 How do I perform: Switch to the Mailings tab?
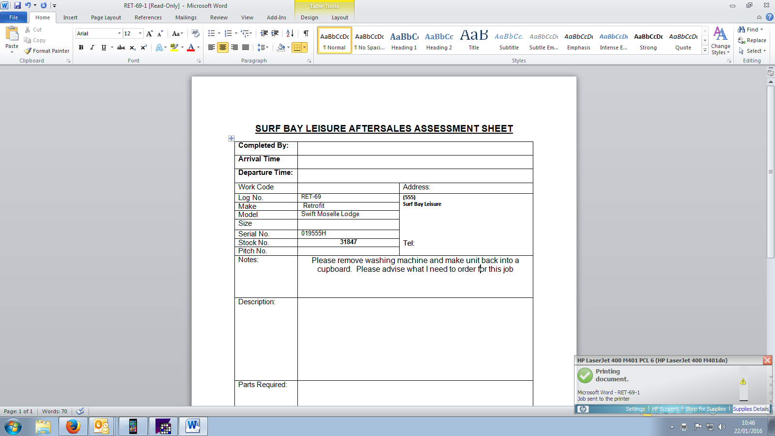186,17
